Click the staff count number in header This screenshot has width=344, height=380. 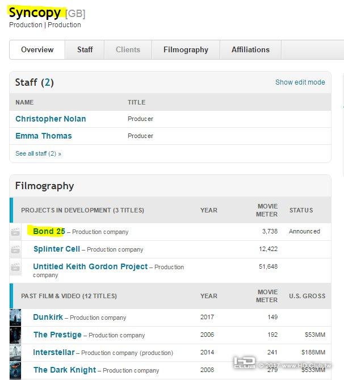pyautogui.click(x=49, y=82)
